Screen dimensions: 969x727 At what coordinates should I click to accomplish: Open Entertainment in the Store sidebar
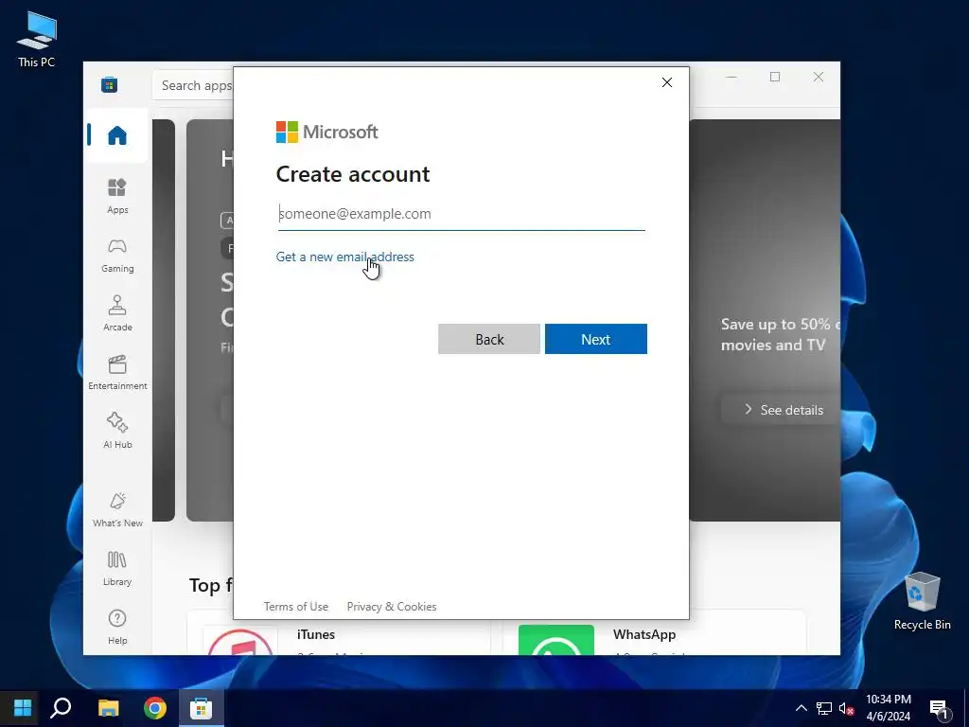116,372
